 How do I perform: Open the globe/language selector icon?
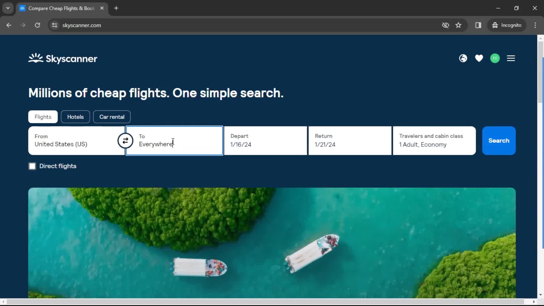pyautogui.click(x=463, y=58)
